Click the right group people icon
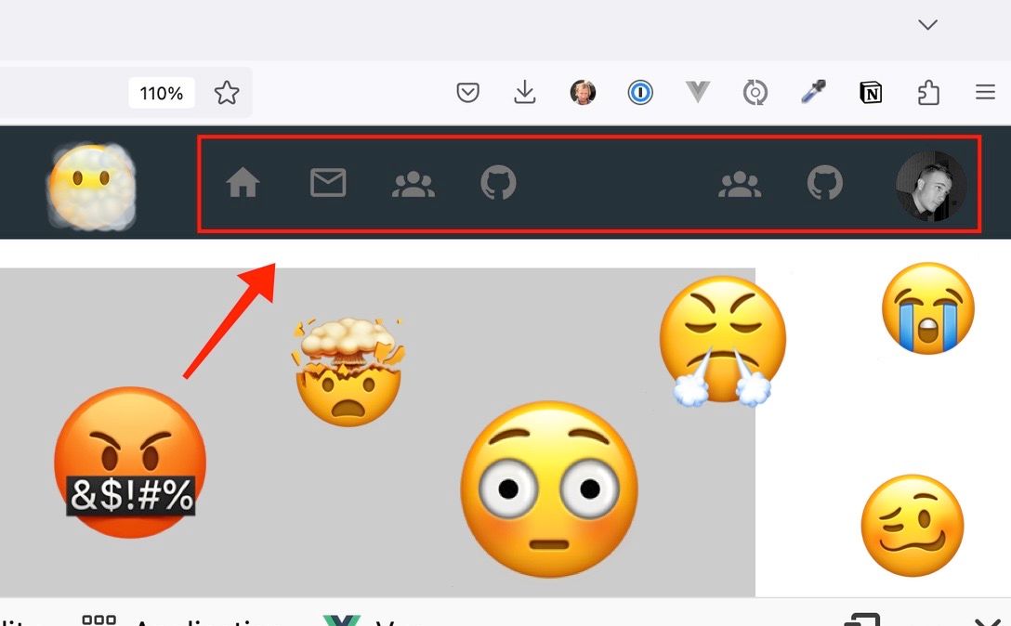This screenshot has height=626, width=1011. pos(740,184)
